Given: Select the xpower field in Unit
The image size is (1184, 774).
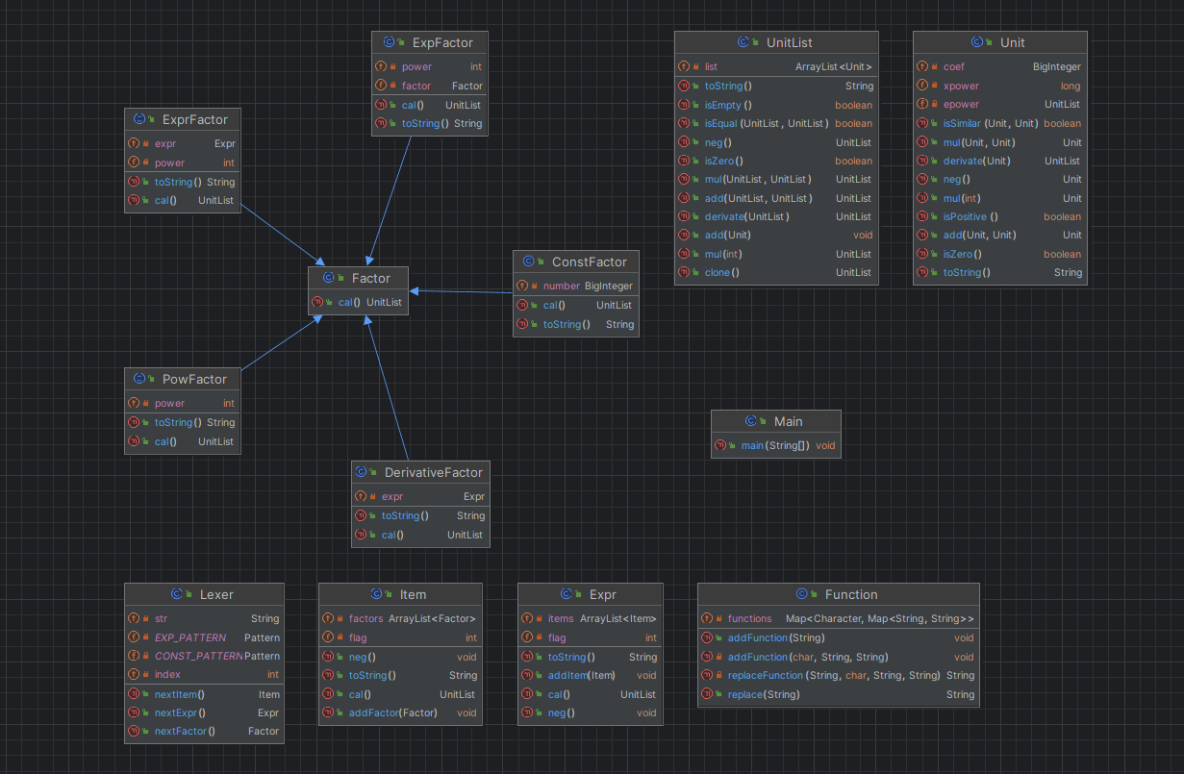Looking at the screenshot, I should [1000, 86].
